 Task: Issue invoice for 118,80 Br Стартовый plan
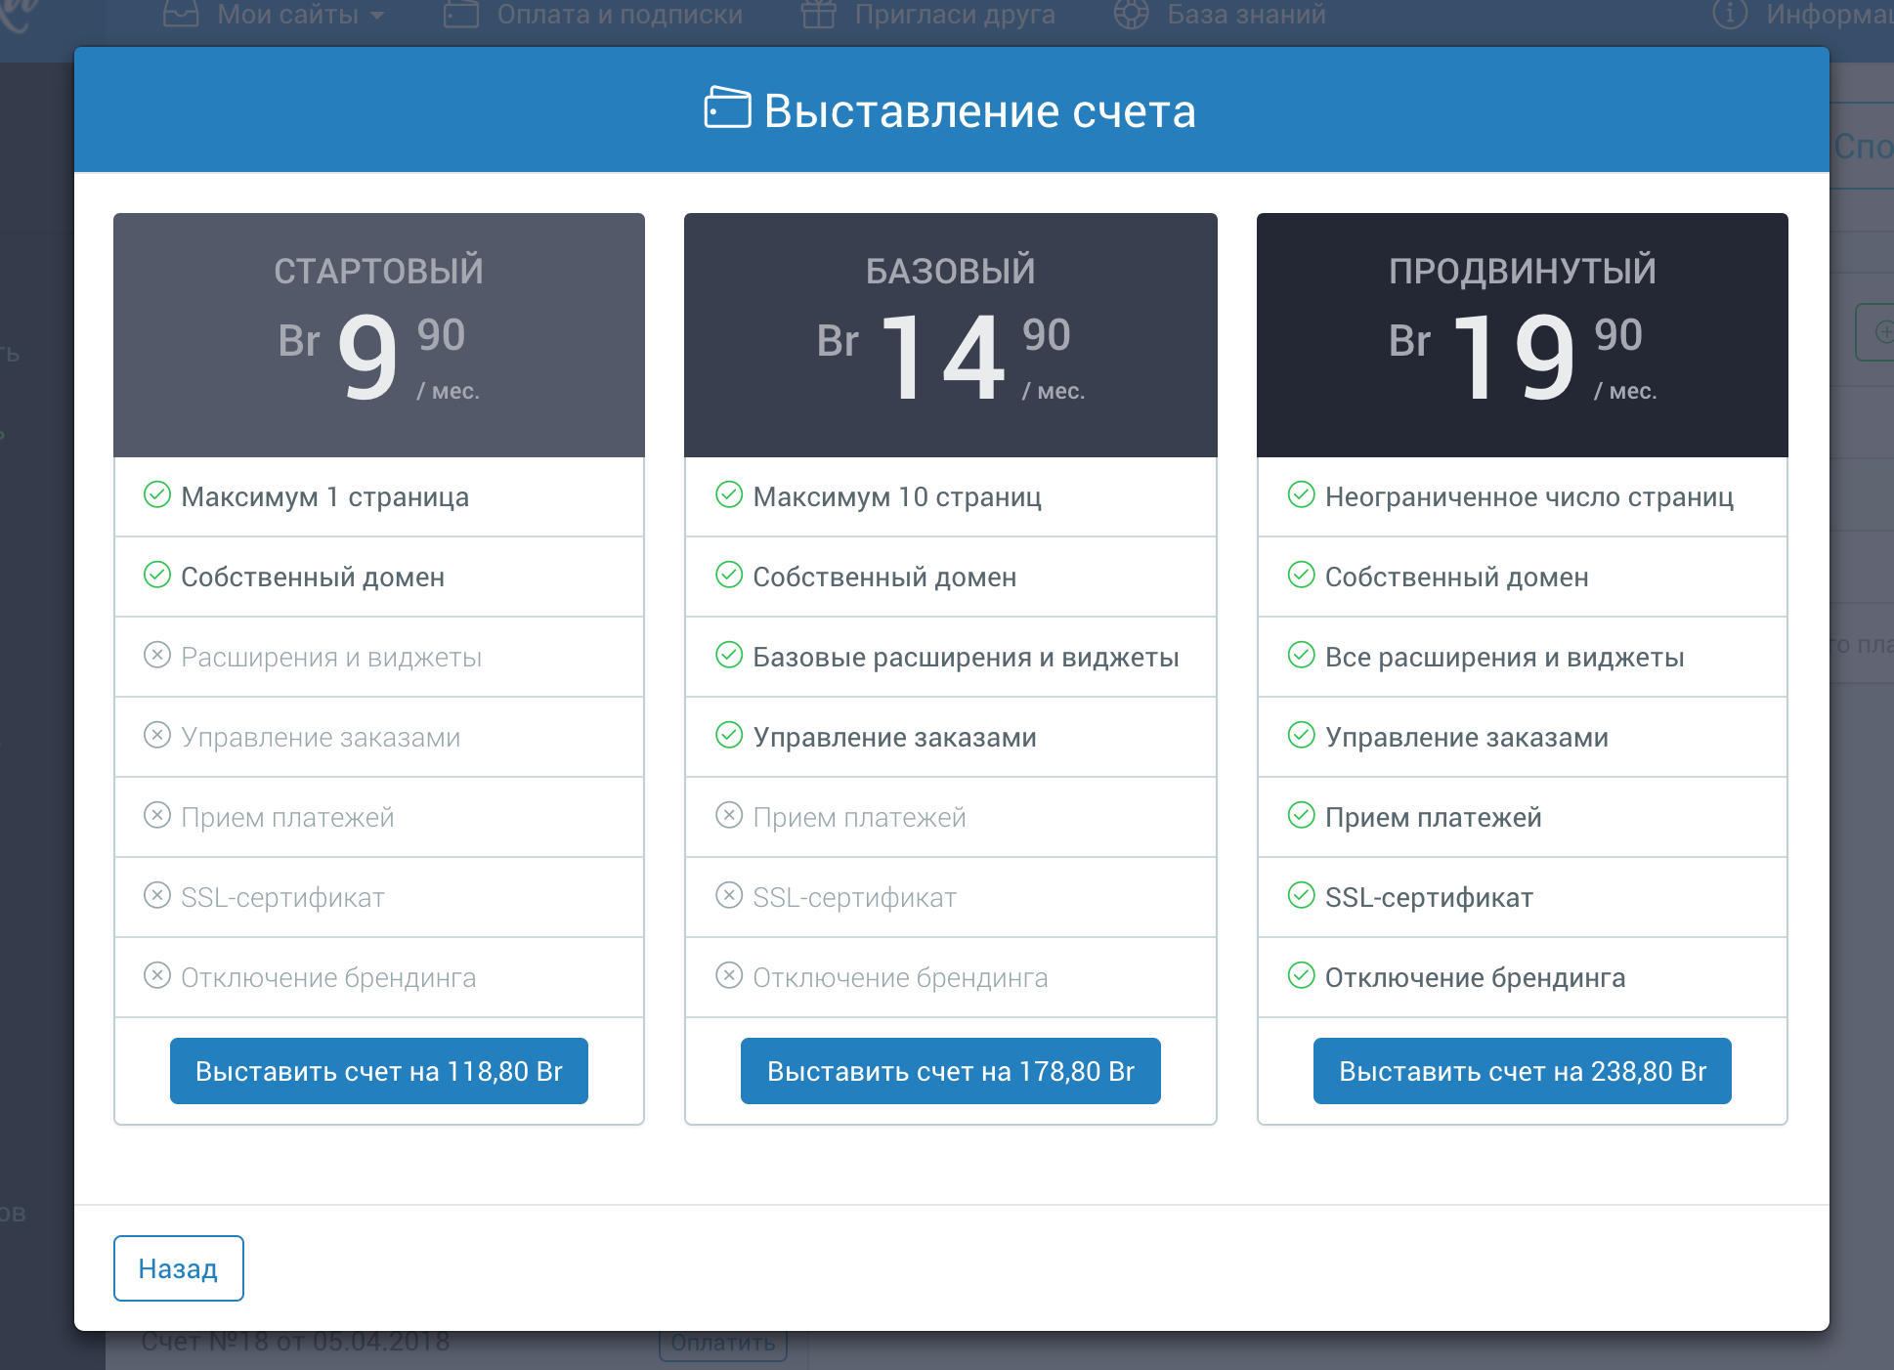pyautogui.click(x=379, y=1071)
